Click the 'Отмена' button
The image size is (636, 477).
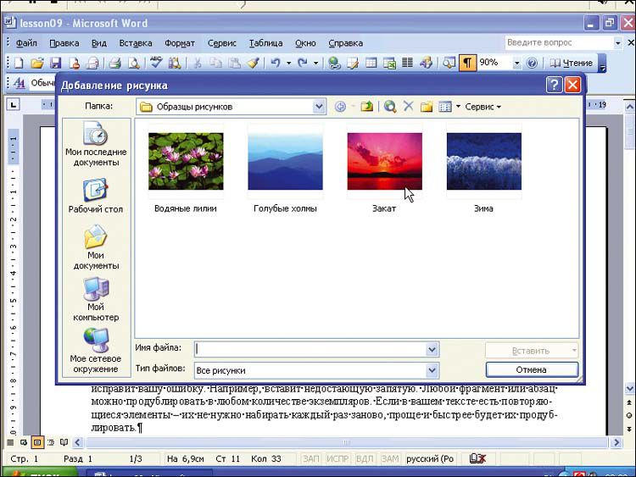[x=532, y=370]
